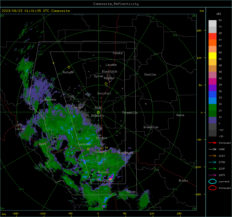Click yellow diamond marker below RedDeer
The height and width of the screenshot is (217, 232).
click(x=106, y=84)
